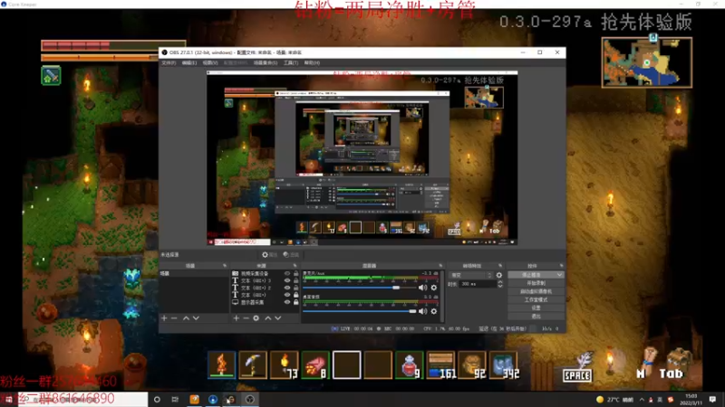Image resolution: width=725 pixels, height=407 pixels.
Task: Toggle visibility of 视频采集设备 source
Action: pos(287,274)
